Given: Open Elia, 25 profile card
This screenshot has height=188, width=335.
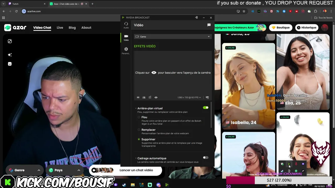Looking at the screenshot, I should point(303,72).
